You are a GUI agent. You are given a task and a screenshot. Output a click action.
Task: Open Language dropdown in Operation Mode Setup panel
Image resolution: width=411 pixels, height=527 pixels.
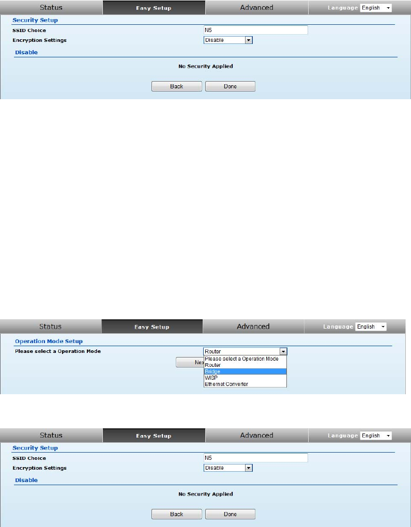click(371, 327)
